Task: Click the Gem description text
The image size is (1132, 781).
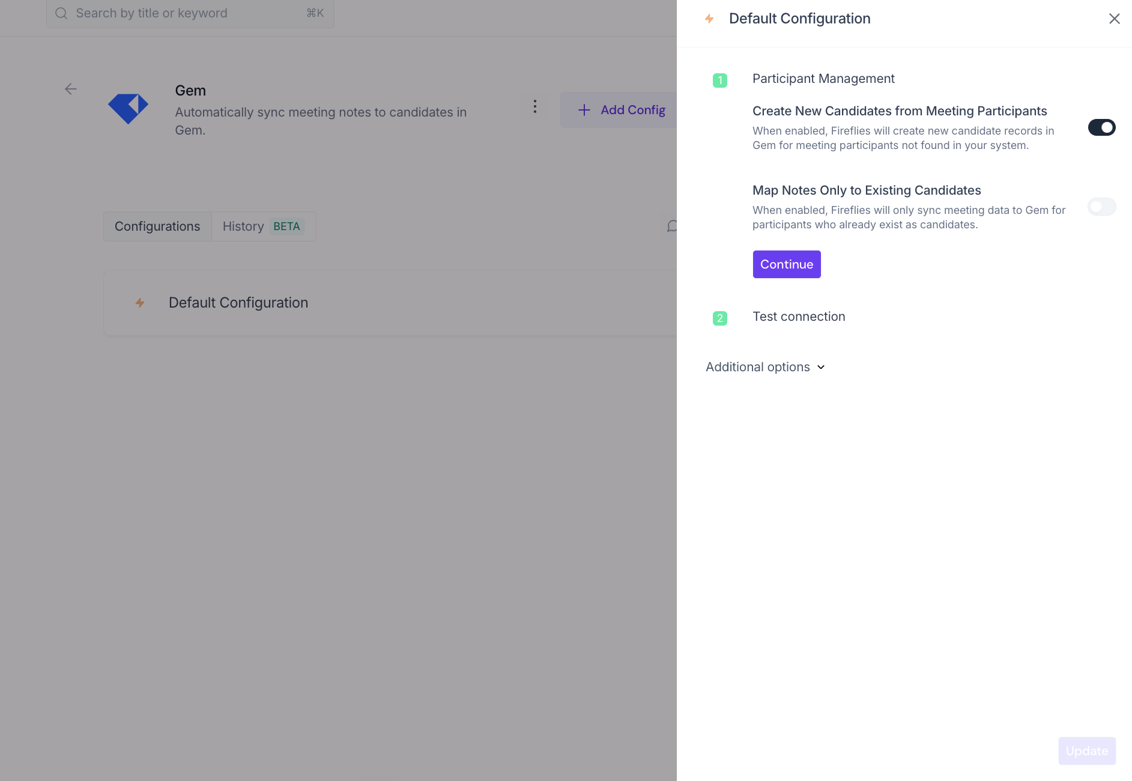Action: (321, 121)
